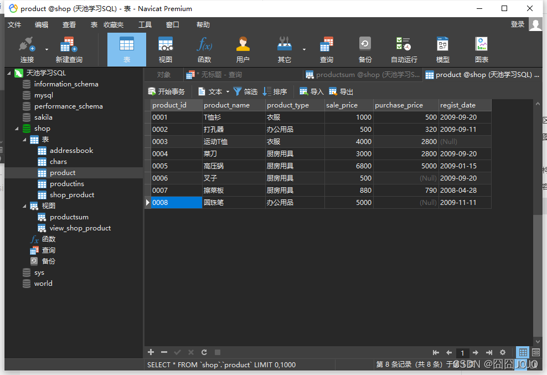This screenshot has width=547, height=375.
Task: Open the 自动运行 (Automation) toolbar icon
Action: click(404, 50)
